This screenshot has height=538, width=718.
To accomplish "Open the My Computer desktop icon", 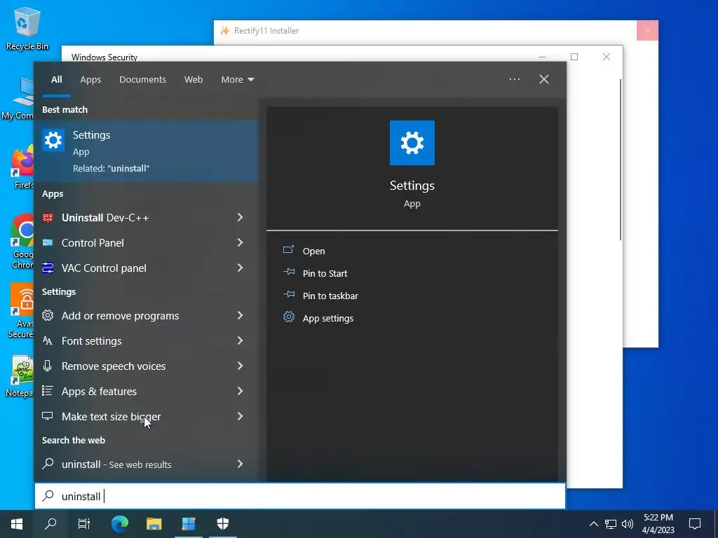I will 18,98.
